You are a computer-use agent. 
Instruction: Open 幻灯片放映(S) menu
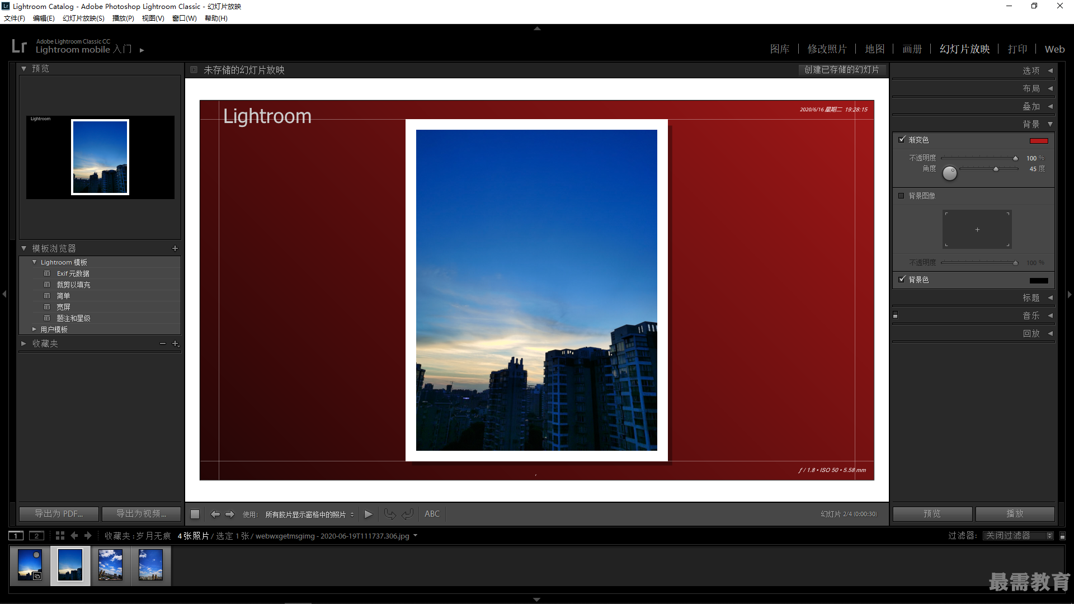[x=83, y=18]
